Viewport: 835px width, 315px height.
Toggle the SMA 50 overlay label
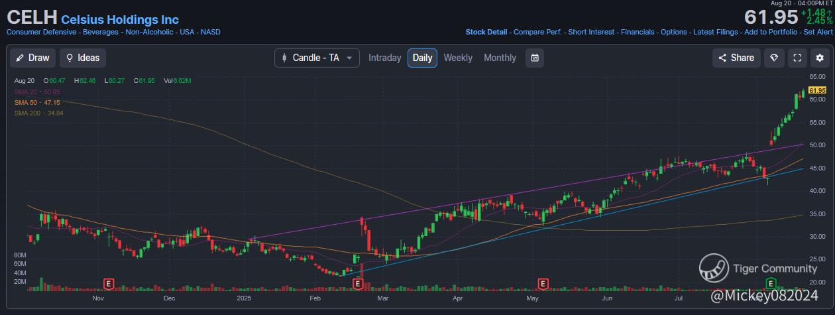(37, 103)
